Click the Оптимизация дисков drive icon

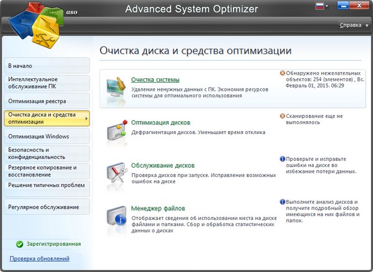(x=115, y=130)
